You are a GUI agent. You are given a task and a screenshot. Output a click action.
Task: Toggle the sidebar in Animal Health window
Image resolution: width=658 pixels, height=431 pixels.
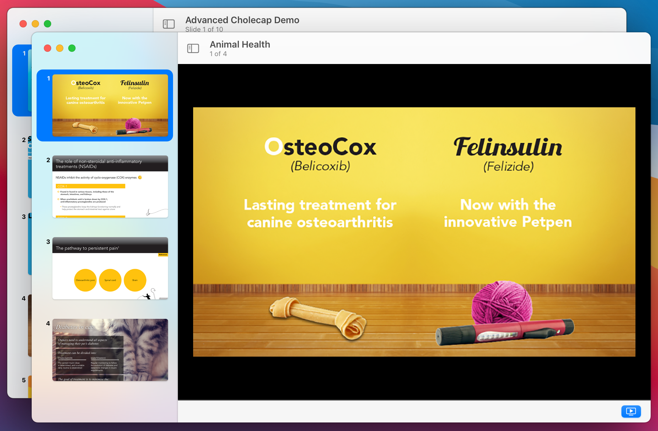(x=193, y=48)
